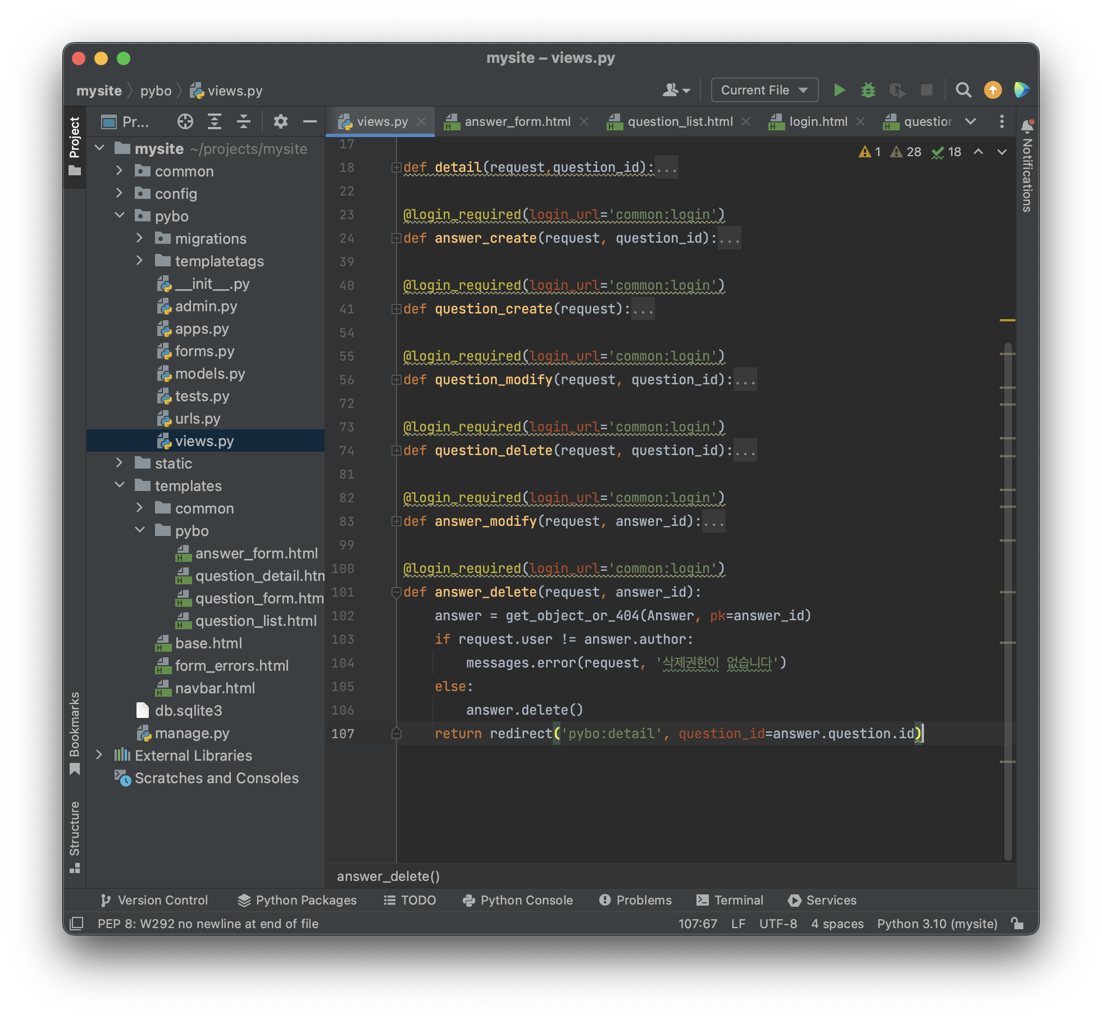
Task: Click Select Opened File target icon
Action: pyautogui.click(x=185, y=121)
